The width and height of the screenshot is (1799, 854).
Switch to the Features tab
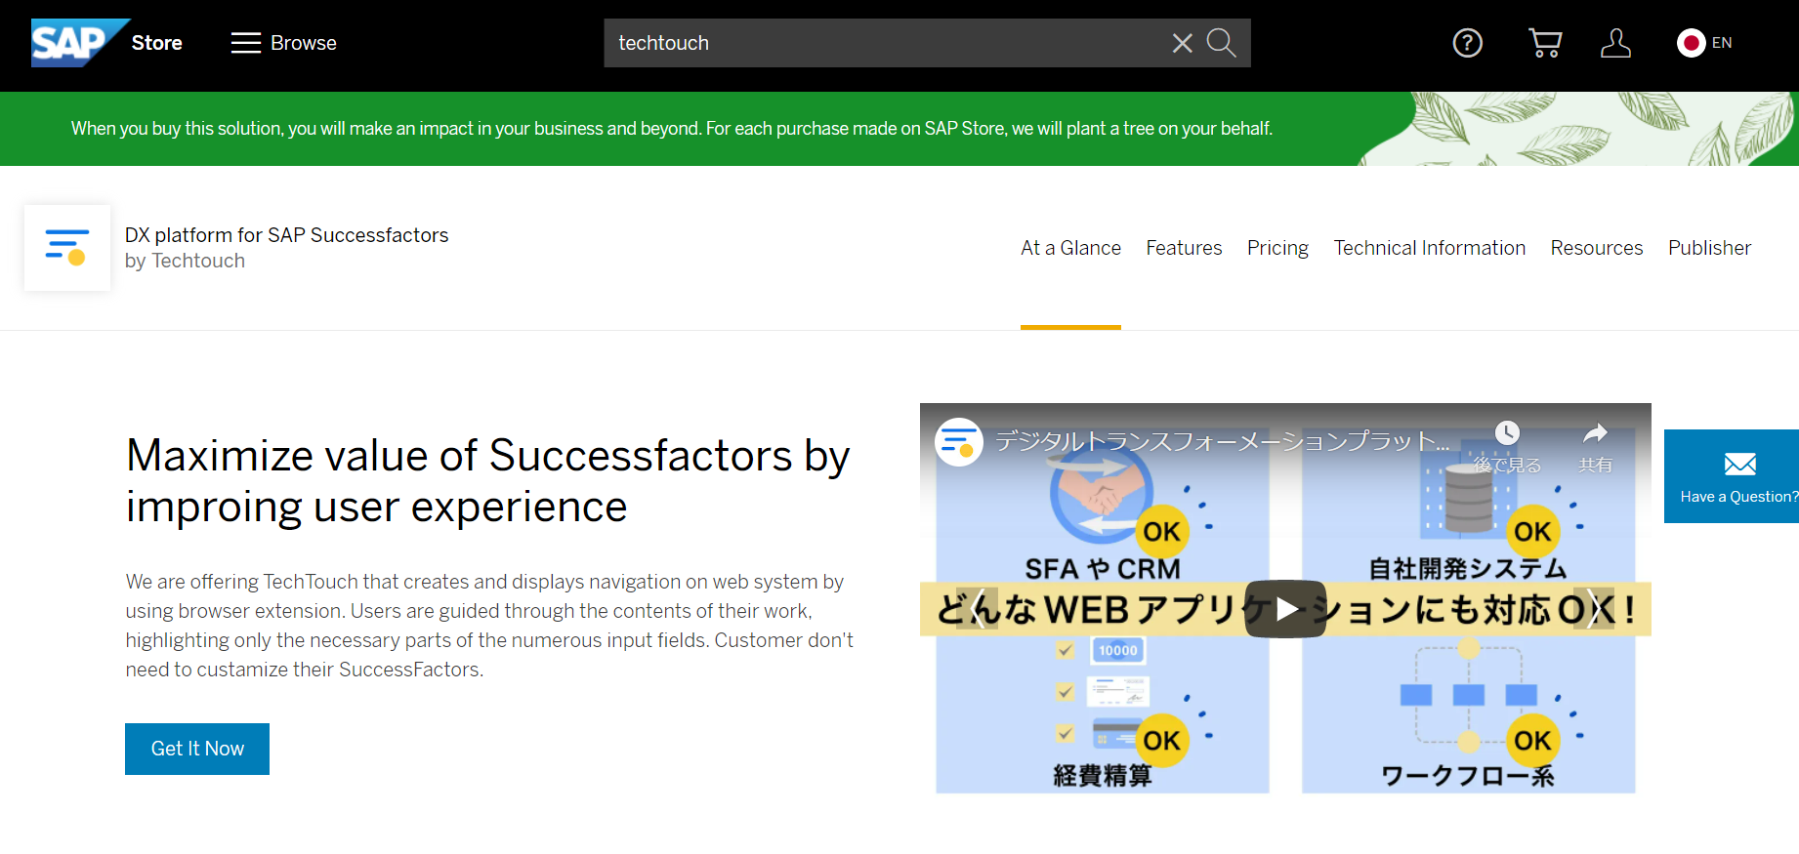1184,248
